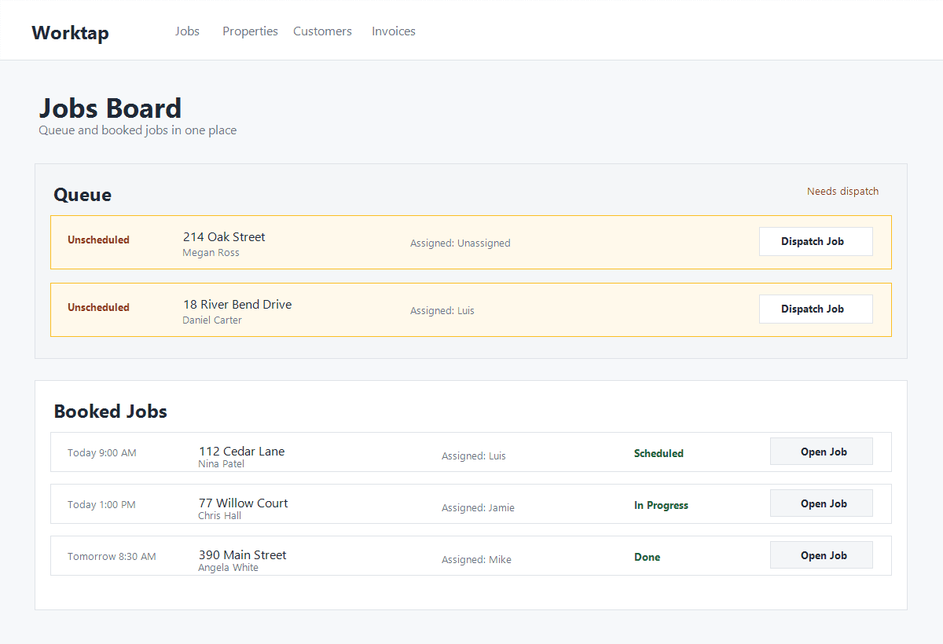Click the Queue section heading

pyautogui.click(x=82, y=194)
